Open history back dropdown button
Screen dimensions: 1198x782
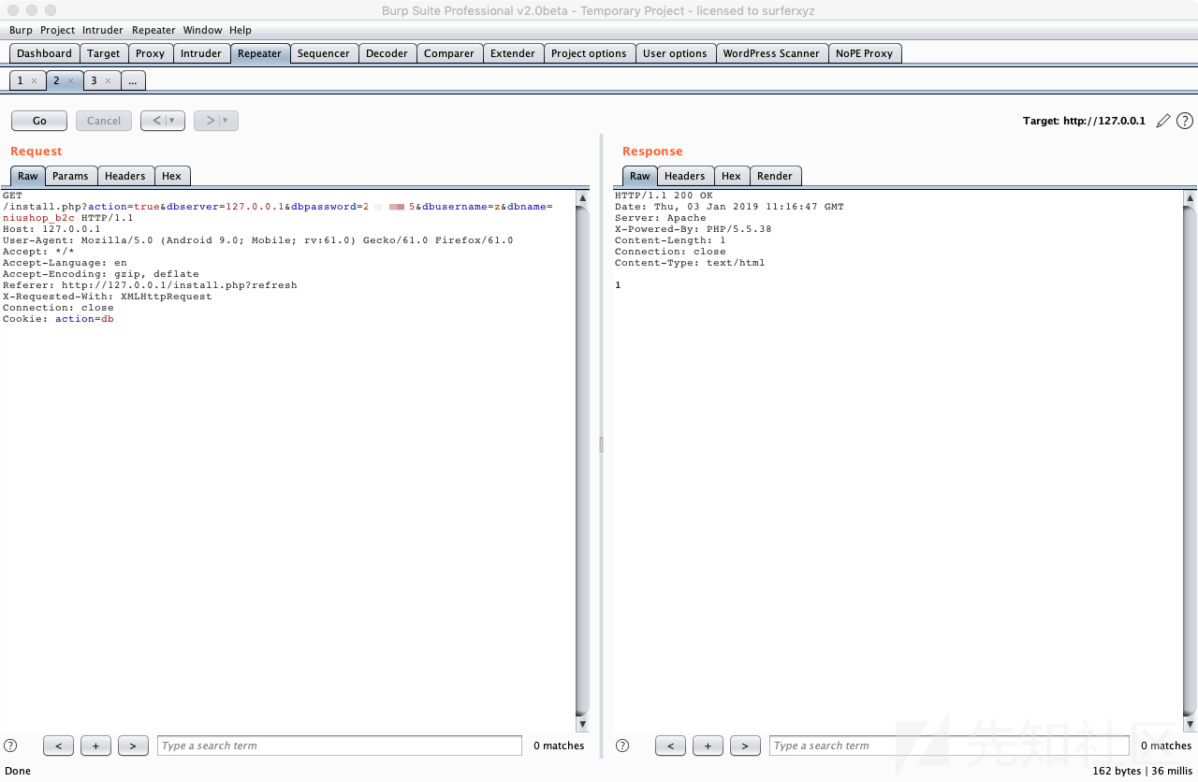163,121
